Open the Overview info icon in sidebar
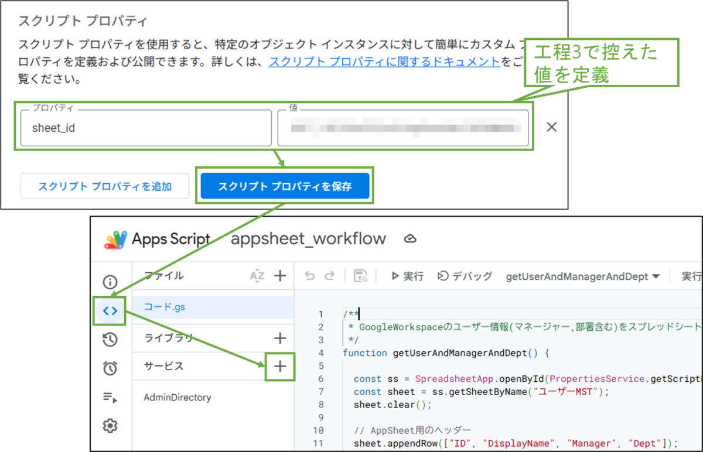This screenshot has width=703, height=452. pyautogui.click(x=110, y=282)
